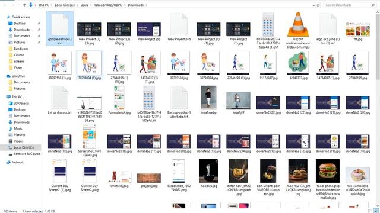Screen dimensions: 380x213
Task: Expand chevron after Users in breadcrumb
Action: point(91,5)
